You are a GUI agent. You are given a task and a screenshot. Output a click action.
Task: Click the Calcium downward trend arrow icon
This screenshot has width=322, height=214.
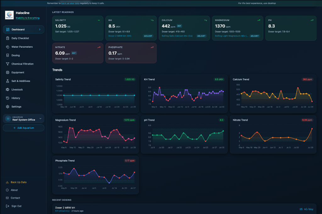pos(206,20)
